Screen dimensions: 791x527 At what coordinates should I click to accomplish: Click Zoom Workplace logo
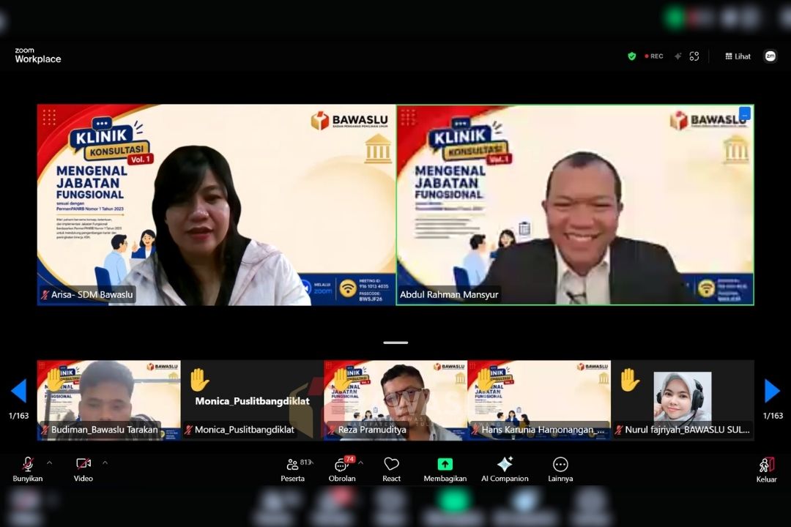38,56
